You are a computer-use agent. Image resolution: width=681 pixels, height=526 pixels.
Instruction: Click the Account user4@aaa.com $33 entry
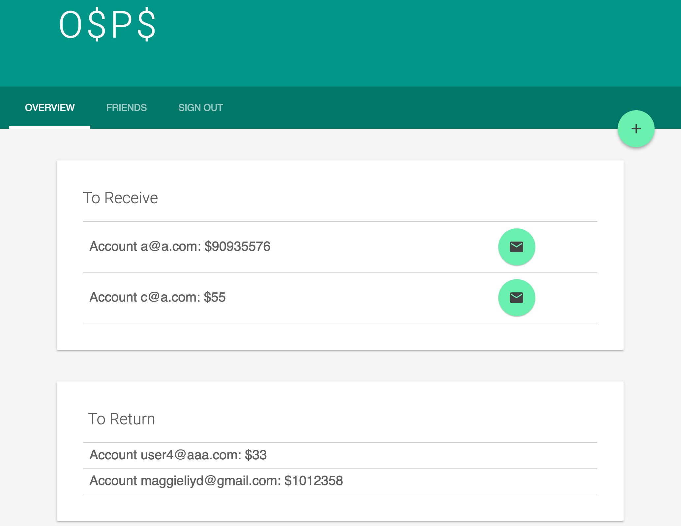coord(178,455)
